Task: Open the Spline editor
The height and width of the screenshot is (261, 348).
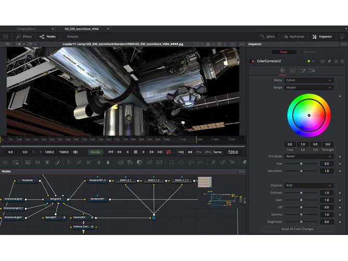Action: point(267,36)
